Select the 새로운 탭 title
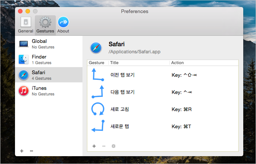 [120, 126]
